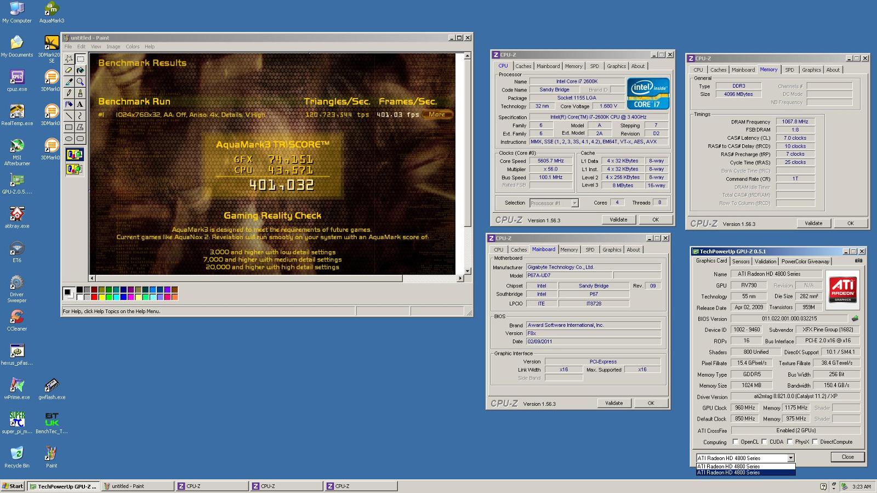The height and width of the screenshot is (493, 877).
Task: Open the MSI Afterburner desktop icon
Action: 17,152
